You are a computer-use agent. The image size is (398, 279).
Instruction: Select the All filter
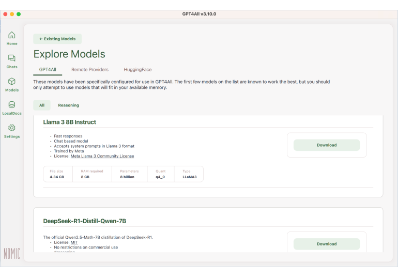42,105
